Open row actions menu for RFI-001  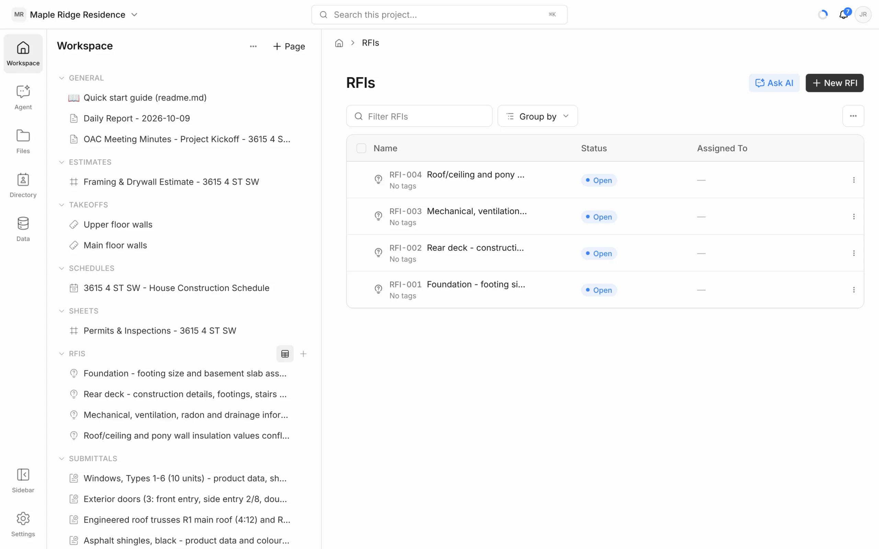pyautogui.click(x=854, y=290)
